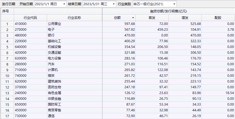This screenshot has width=235, height=119.
Task: Click the 行业名称 column header
Action: point(74,18)
